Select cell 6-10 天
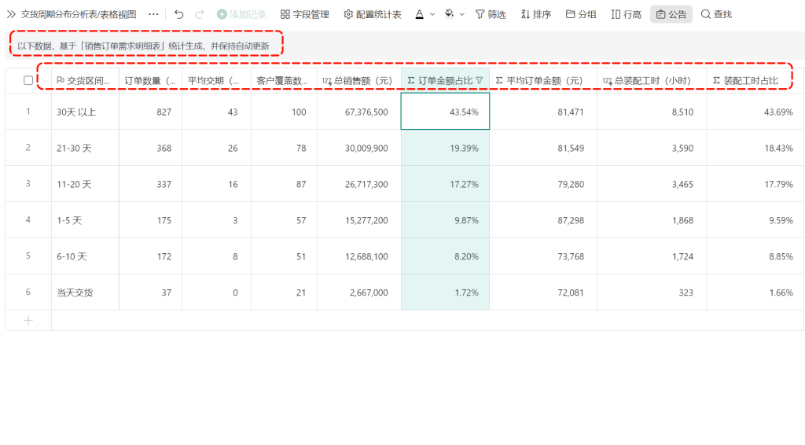The image size is (805, 445). click(x=85, y=256)
